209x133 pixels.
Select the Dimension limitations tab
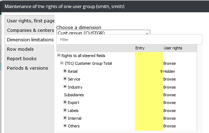30,40
